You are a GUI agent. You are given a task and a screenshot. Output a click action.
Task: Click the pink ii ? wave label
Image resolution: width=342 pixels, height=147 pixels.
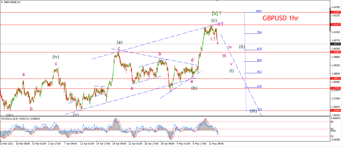point(220,24)
